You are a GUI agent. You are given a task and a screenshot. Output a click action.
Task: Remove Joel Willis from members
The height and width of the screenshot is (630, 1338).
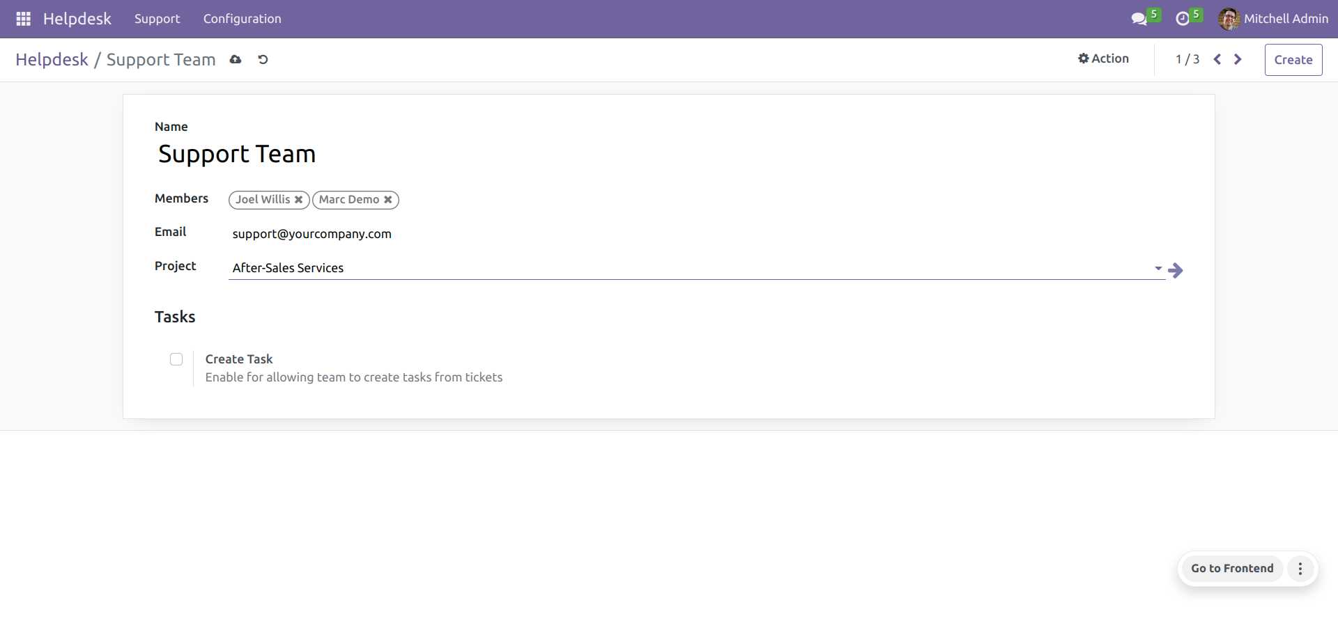(298, 200)
